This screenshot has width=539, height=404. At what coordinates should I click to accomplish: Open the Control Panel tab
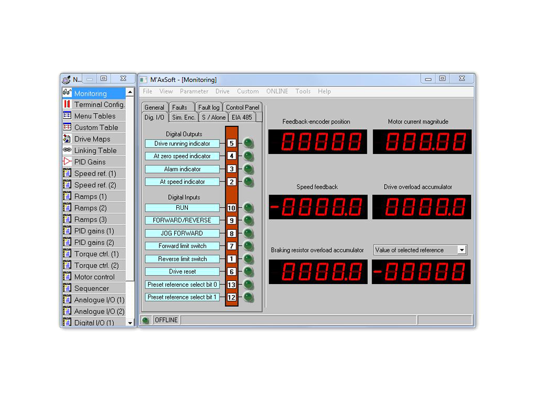coord(243,107)
